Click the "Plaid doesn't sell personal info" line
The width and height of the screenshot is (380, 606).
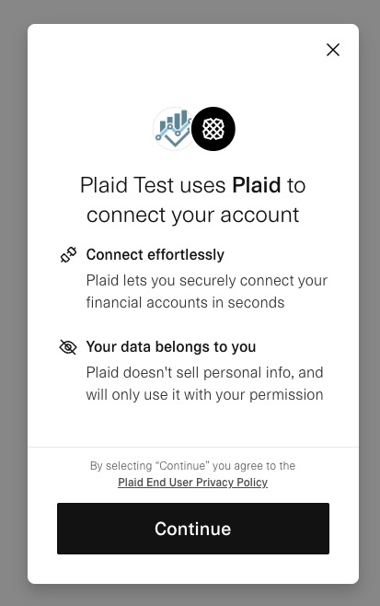(x=204, y=373)
